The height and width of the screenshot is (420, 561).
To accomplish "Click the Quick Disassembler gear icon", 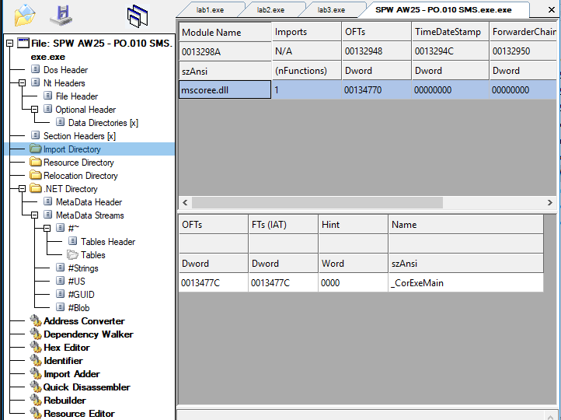I will pyautogui.click(x=36, y=387).
